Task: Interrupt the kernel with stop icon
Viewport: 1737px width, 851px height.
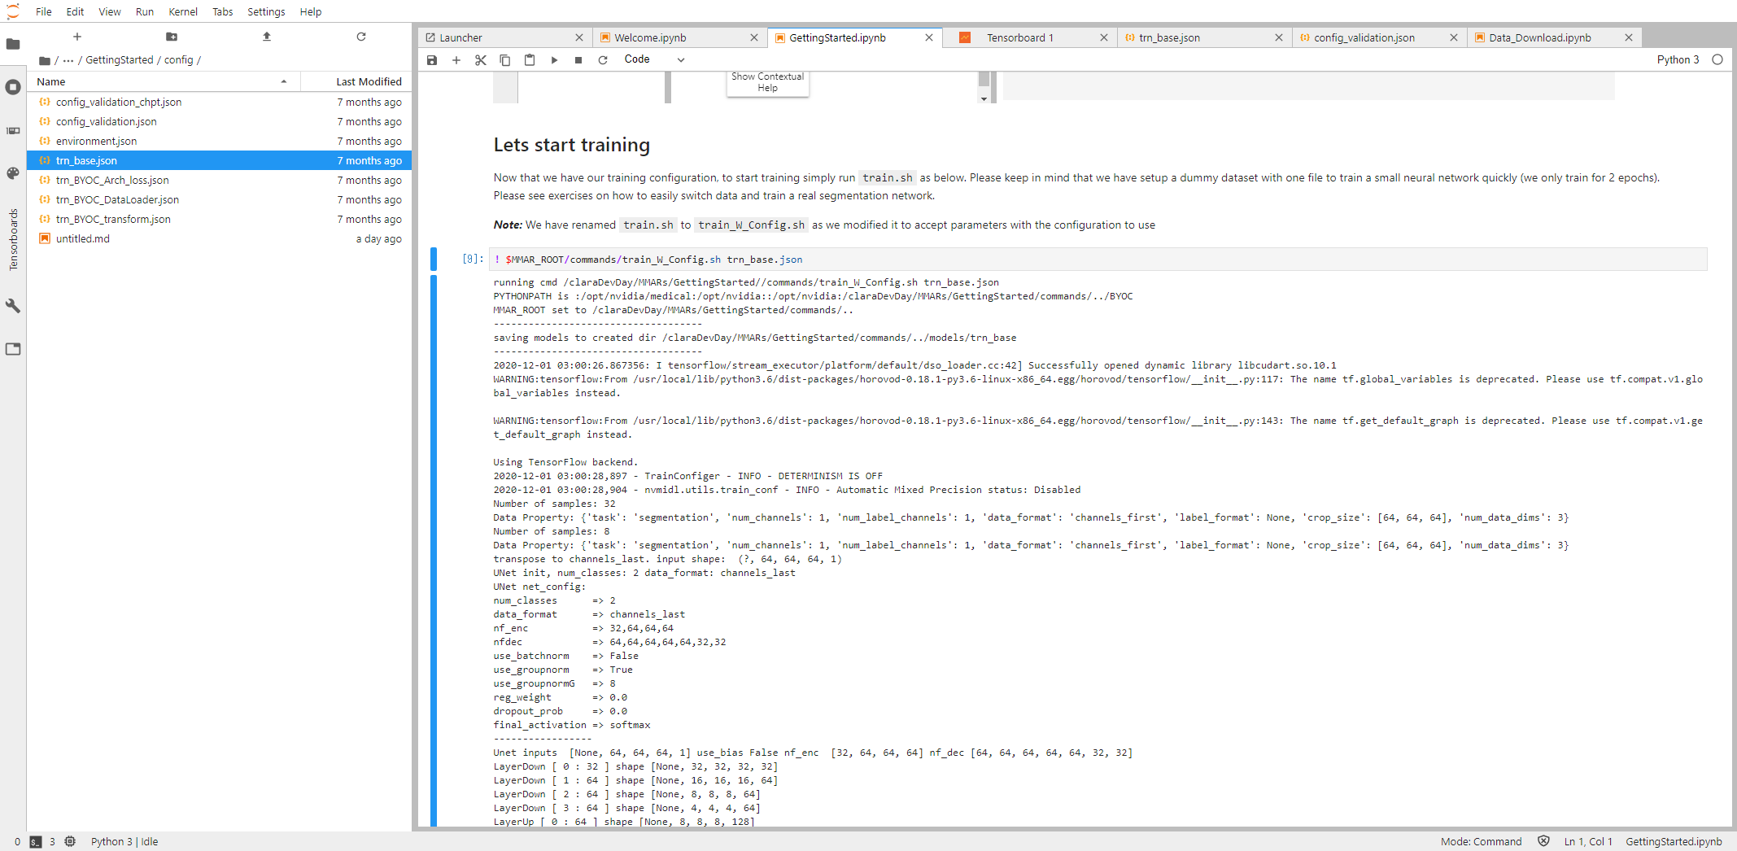Action: (x=578, y=60)
